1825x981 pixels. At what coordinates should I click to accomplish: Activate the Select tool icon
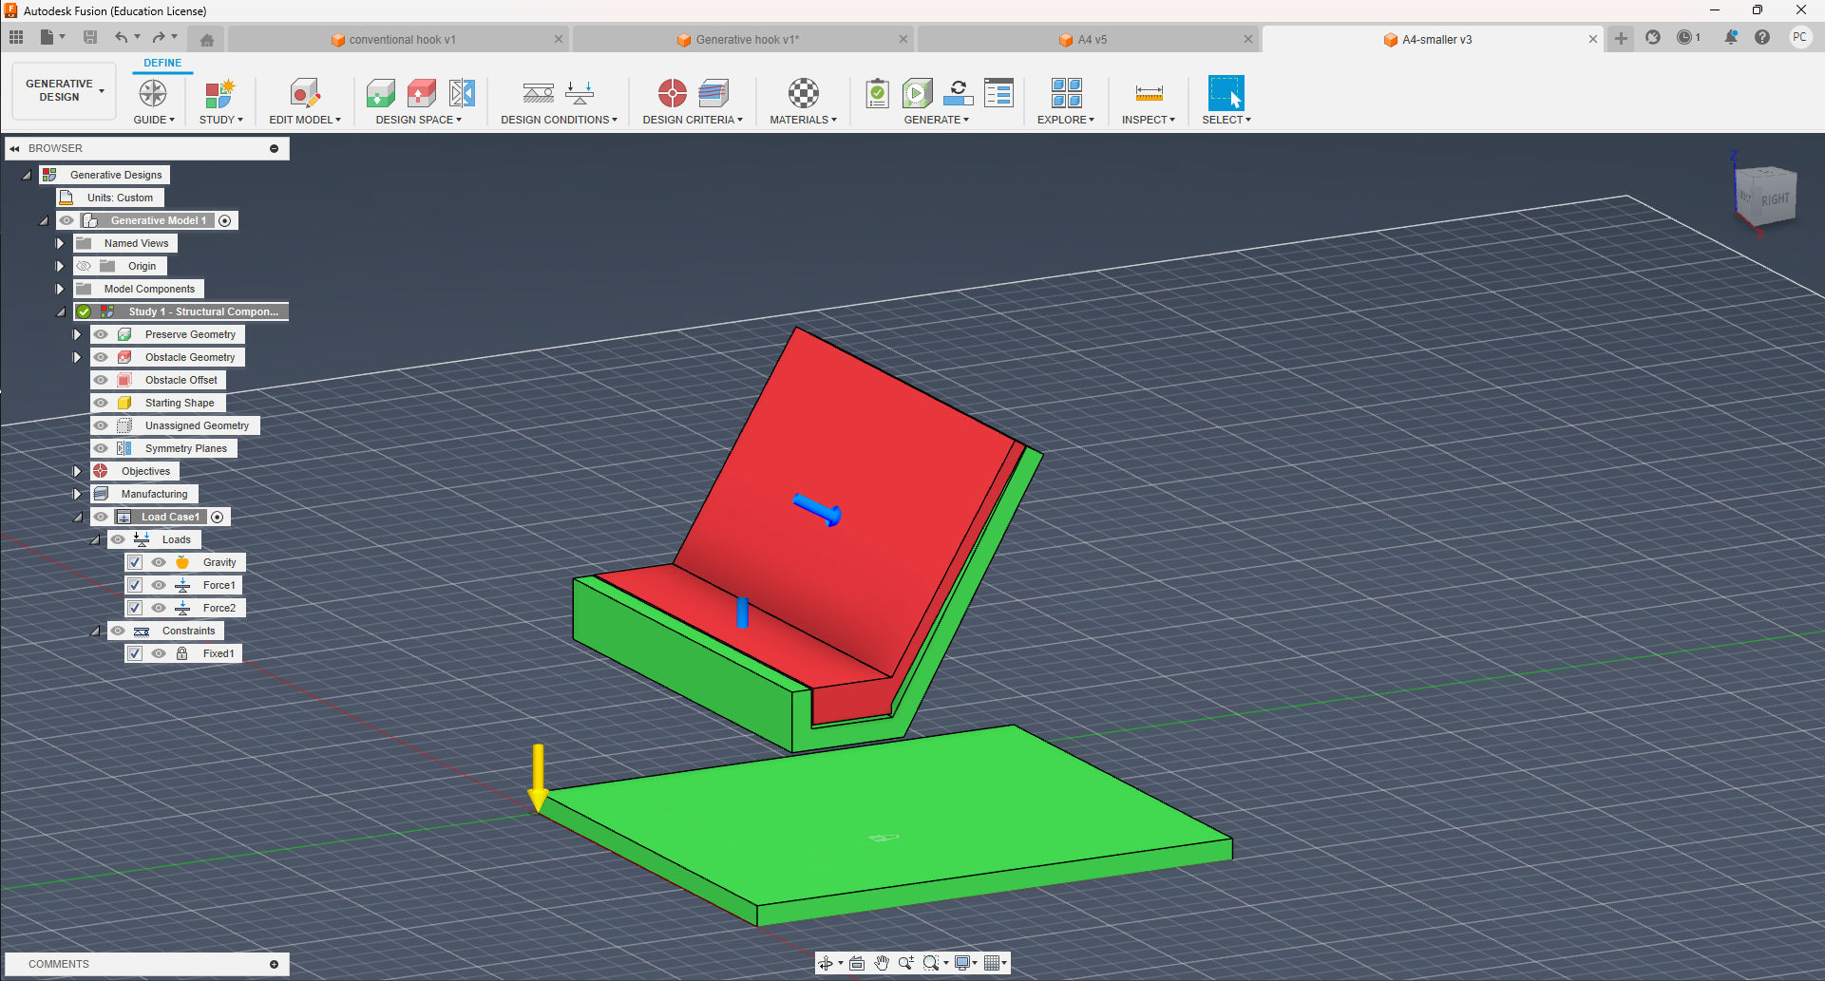1226,93
